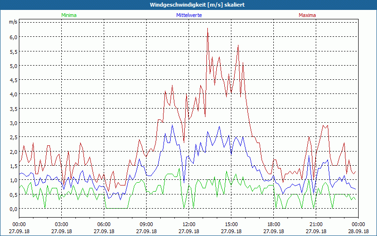The image size is (377, 236).
Task: Click the 03:00 time axis label
Action: point(62,225)
